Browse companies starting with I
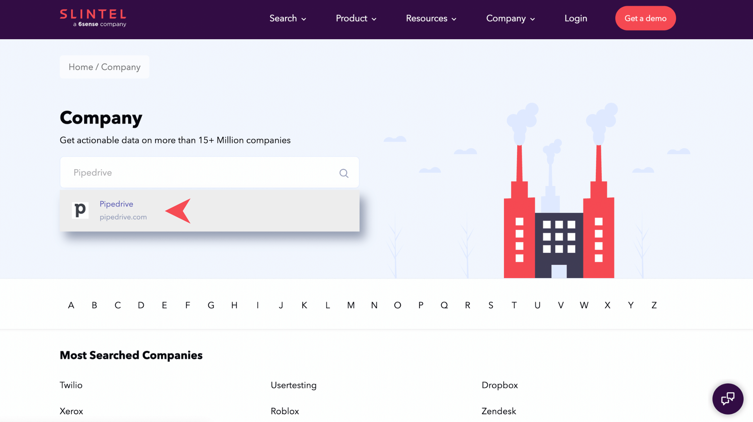The image size is (753, 422). click(258, 305)
